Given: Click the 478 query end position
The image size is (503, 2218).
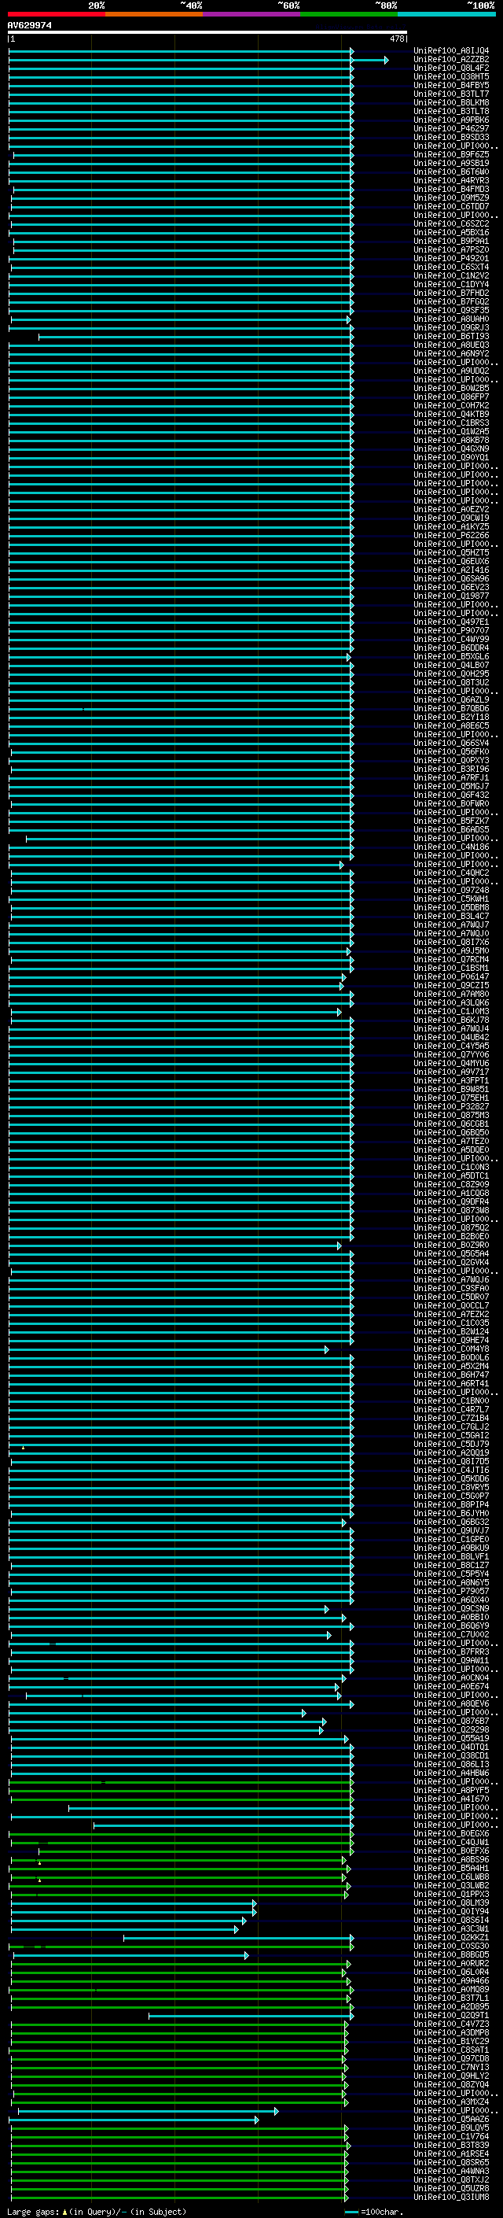Looking at the screenshot, I should point(396,39).
